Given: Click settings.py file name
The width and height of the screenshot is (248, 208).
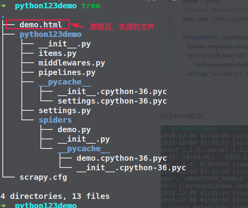Looking at the screenshot, I should click(65, 111).
